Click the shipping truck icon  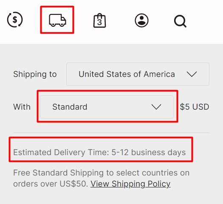[57, 20]
